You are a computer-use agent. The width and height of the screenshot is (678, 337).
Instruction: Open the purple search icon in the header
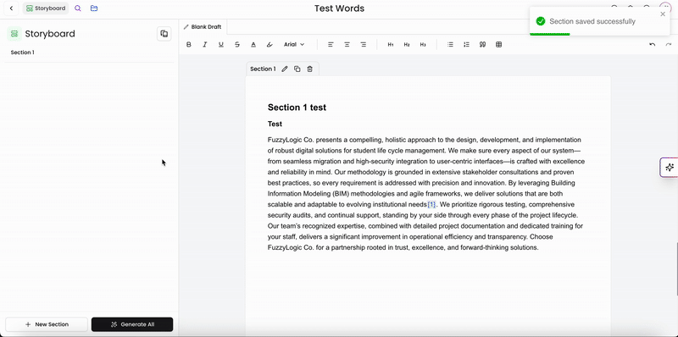click(x=78, y=8)
